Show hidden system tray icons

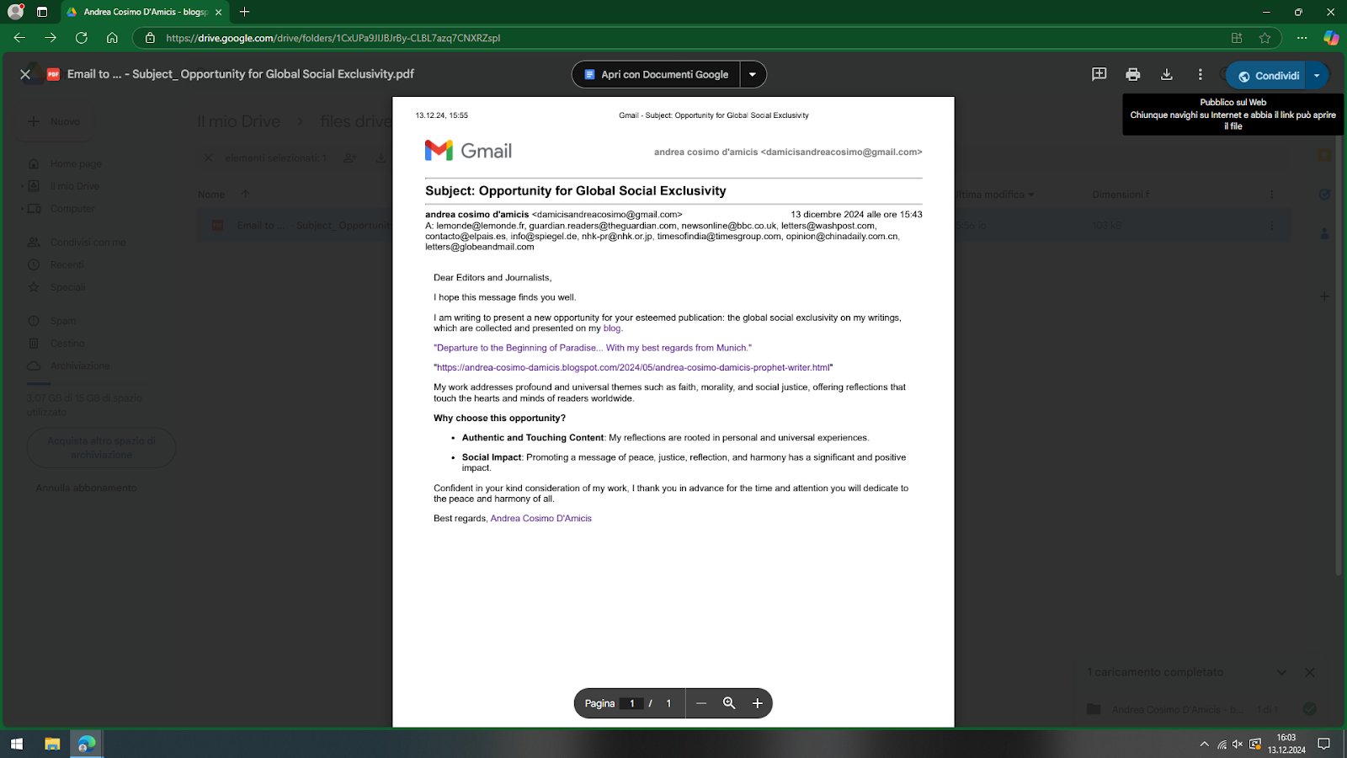coord(1204,744)
